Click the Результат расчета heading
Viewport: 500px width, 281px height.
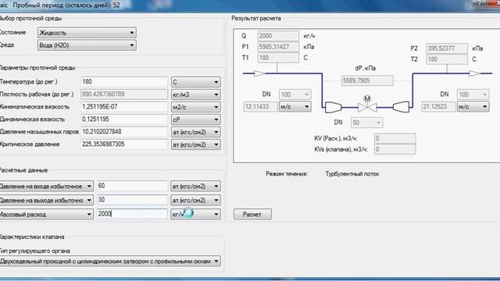click(256, 19)
